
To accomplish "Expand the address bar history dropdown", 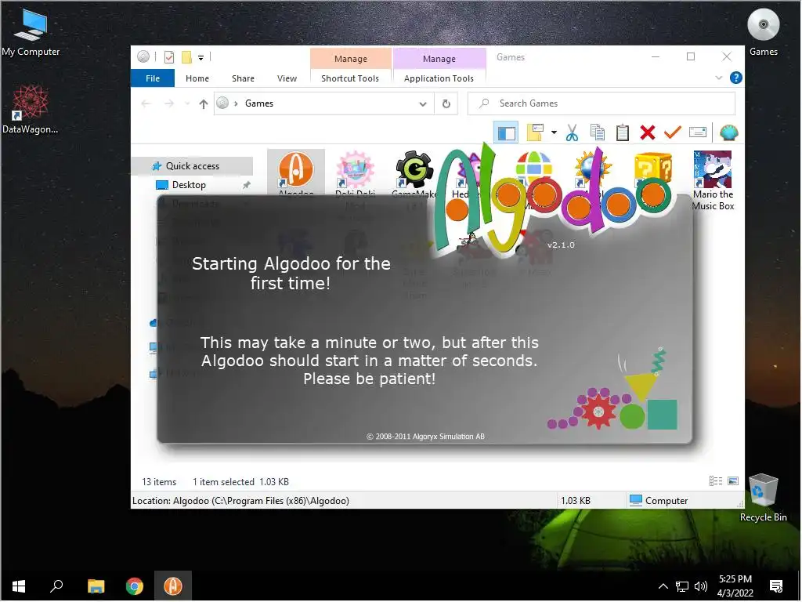I will 423,104.
